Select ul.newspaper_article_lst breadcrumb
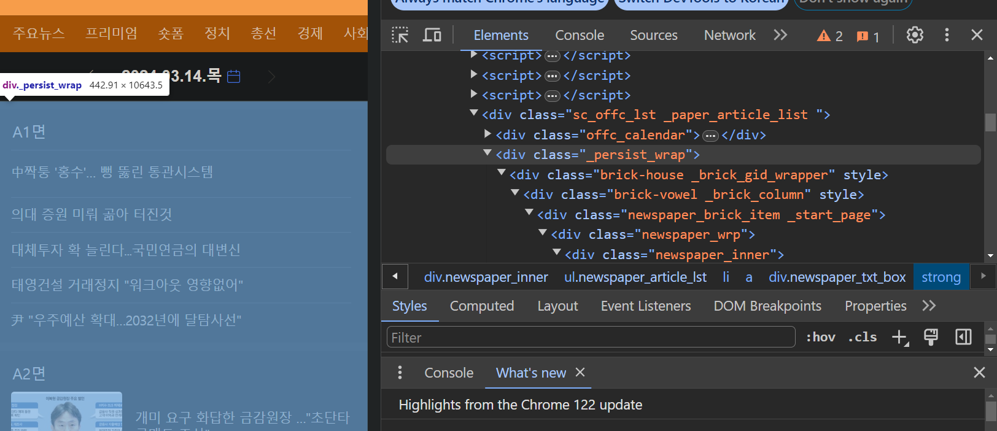Screen dimensions: 997x431 tap(635, 277)
